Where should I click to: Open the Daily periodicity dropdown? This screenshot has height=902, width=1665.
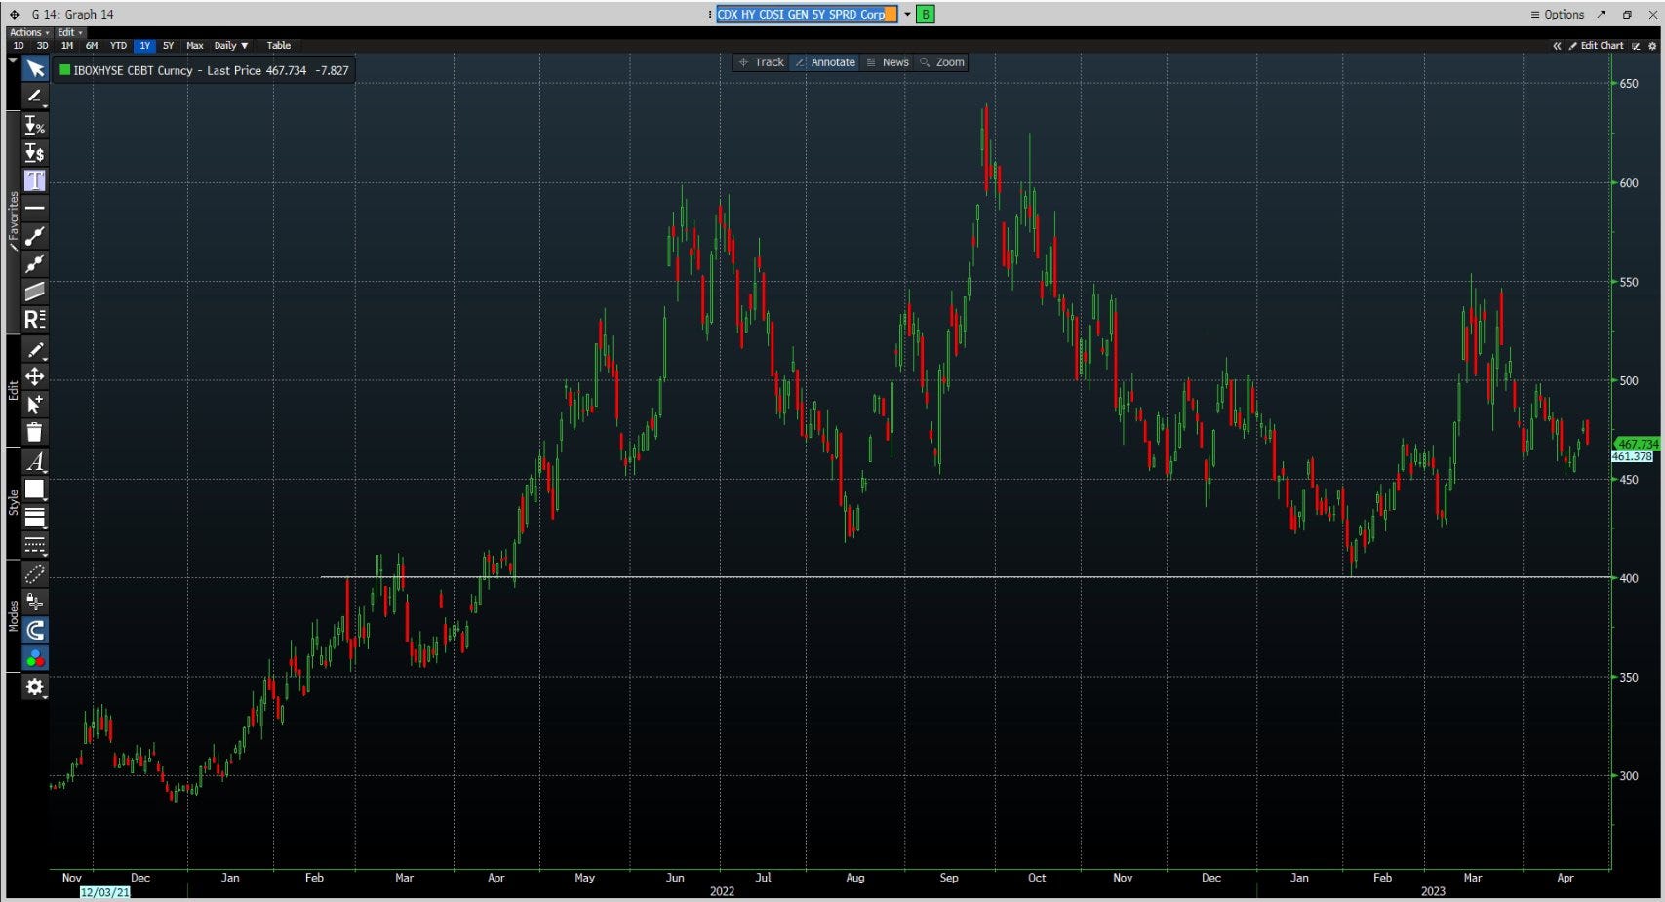point(231,46)
